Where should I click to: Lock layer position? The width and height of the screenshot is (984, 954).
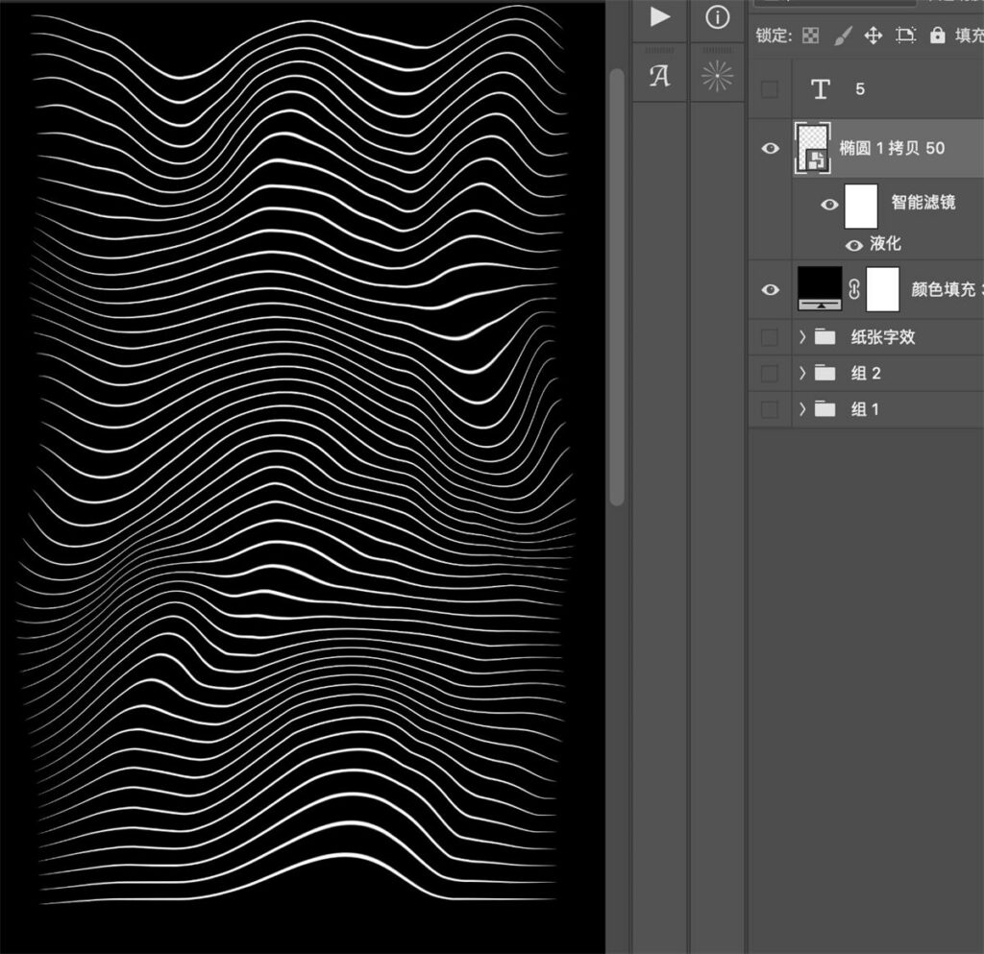point(873,36)
